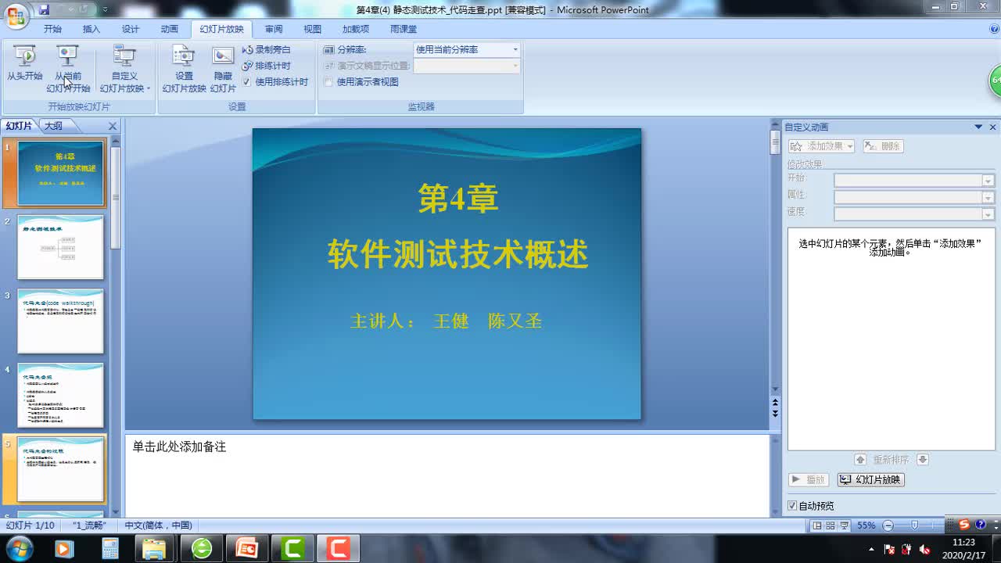Image resolution: width=1001 pixels, height=563 pixels.
Task: Show hidden system tray icons
Action: point(872,549)
